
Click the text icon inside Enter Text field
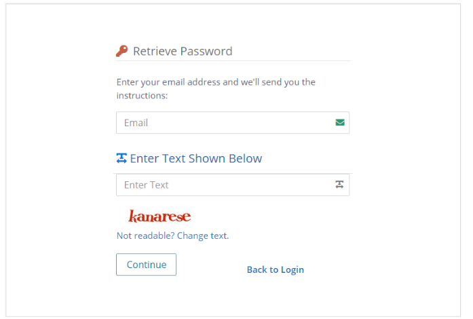[x=339, y=185]
